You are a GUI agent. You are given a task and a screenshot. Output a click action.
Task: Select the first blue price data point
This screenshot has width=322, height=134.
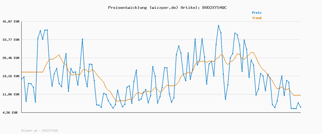coord(22,79)
